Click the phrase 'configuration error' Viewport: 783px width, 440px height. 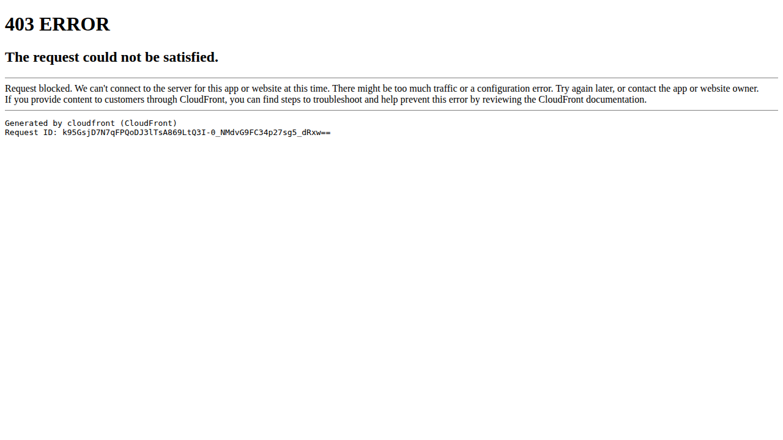tap(515, 89)
